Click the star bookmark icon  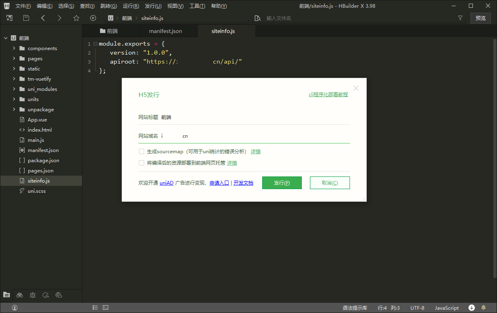[x=76, y=18]
